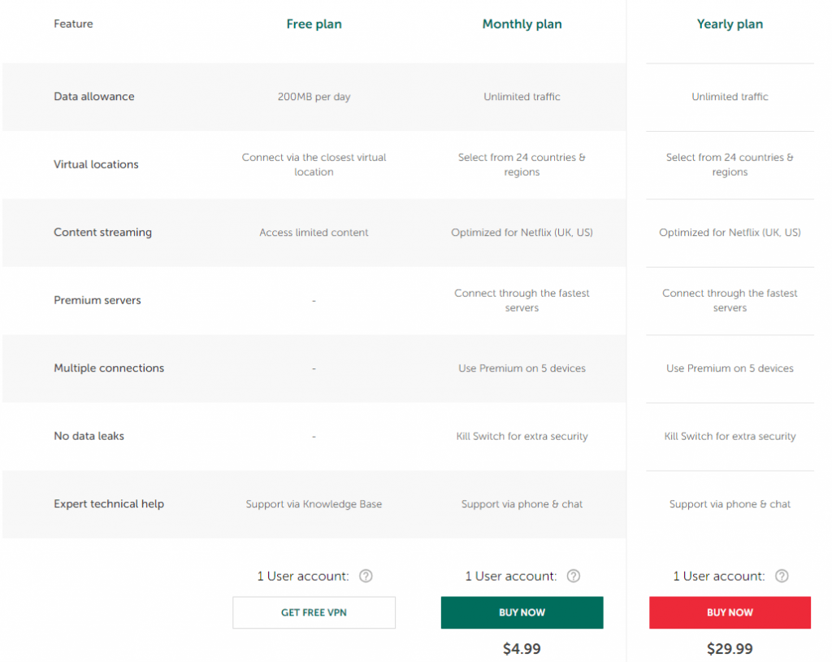832x662 pixels.
Task: Click Connect through fastest servers under Yearly plan
Action: pos(730,300)
